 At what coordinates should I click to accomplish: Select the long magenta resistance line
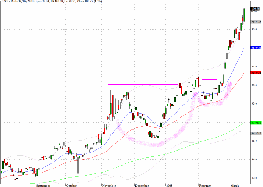pos(143,84)
